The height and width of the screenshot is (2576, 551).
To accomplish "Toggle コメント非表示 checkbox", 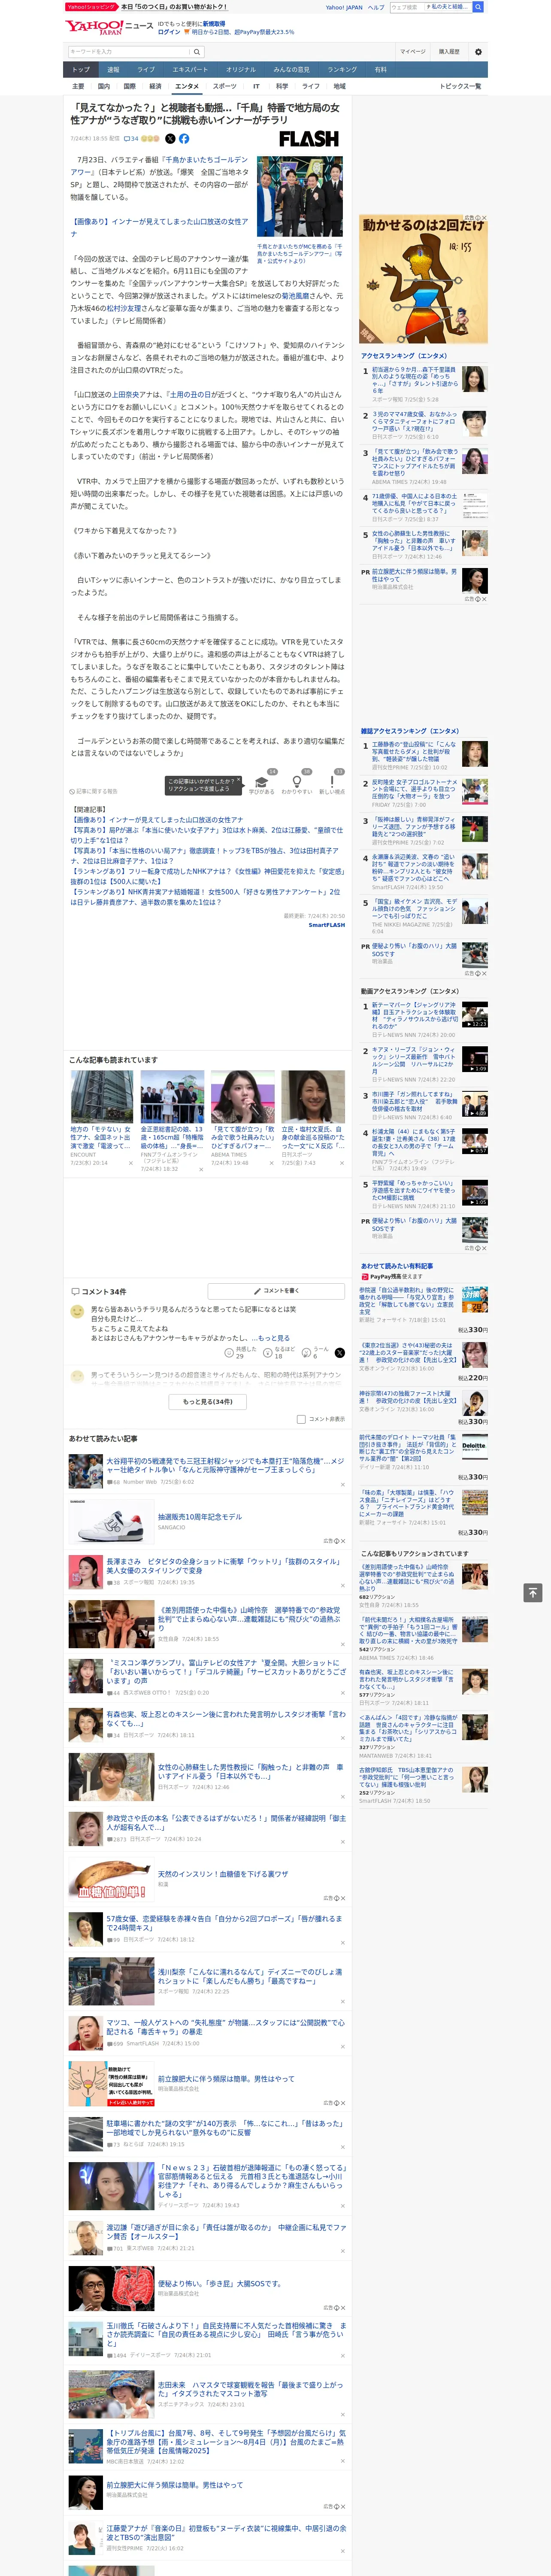I will pyautogui.click(x=301, y=1419).
